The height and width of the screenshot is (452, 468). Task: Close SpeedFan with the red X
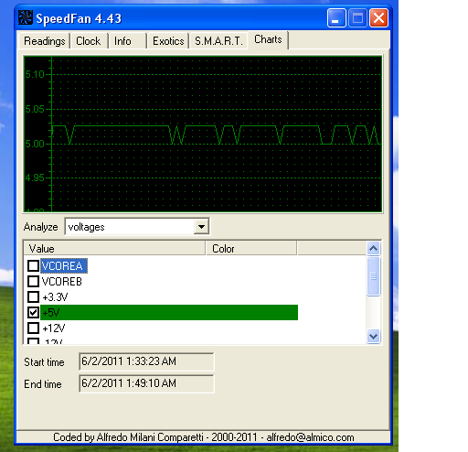tap(378, 18)
